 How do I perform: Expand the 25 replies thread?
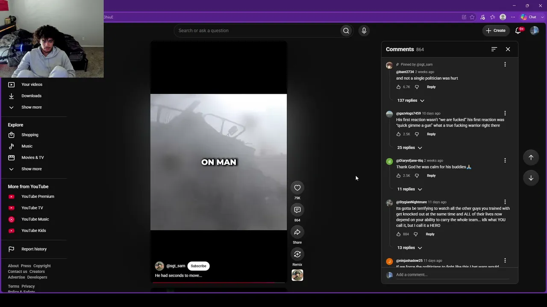click(409, 148)
